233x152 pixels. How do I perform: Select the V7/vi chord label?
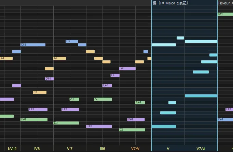click(x=201, y=149)
